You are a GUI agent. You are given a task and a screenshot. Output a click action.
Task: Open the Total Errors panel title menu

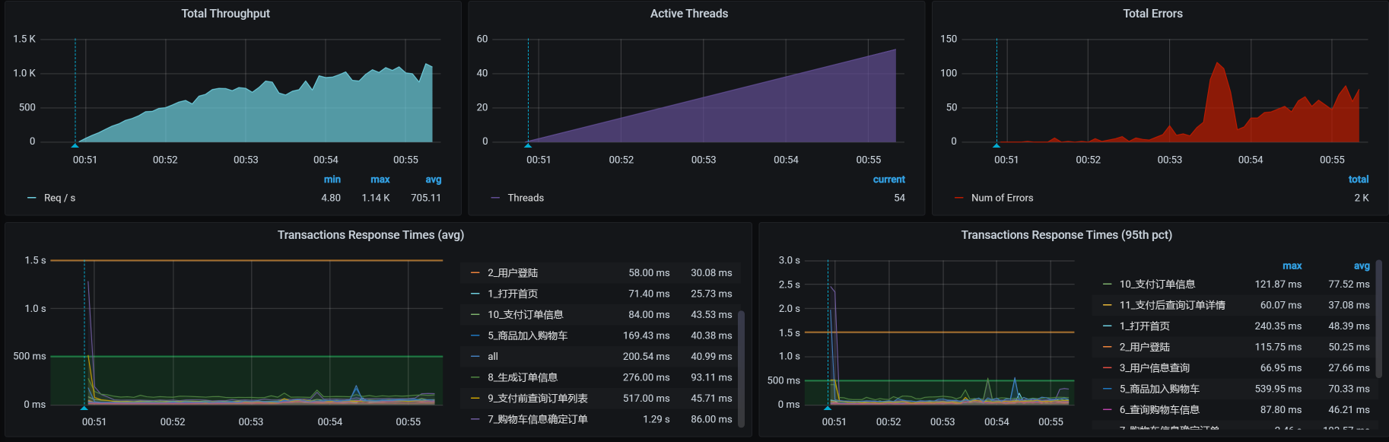pyautogui.click(x=1152, y=14)
